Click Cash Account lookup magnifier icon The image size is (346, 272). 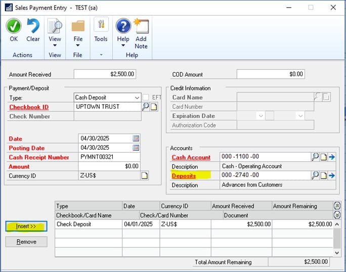click(315, 157)
